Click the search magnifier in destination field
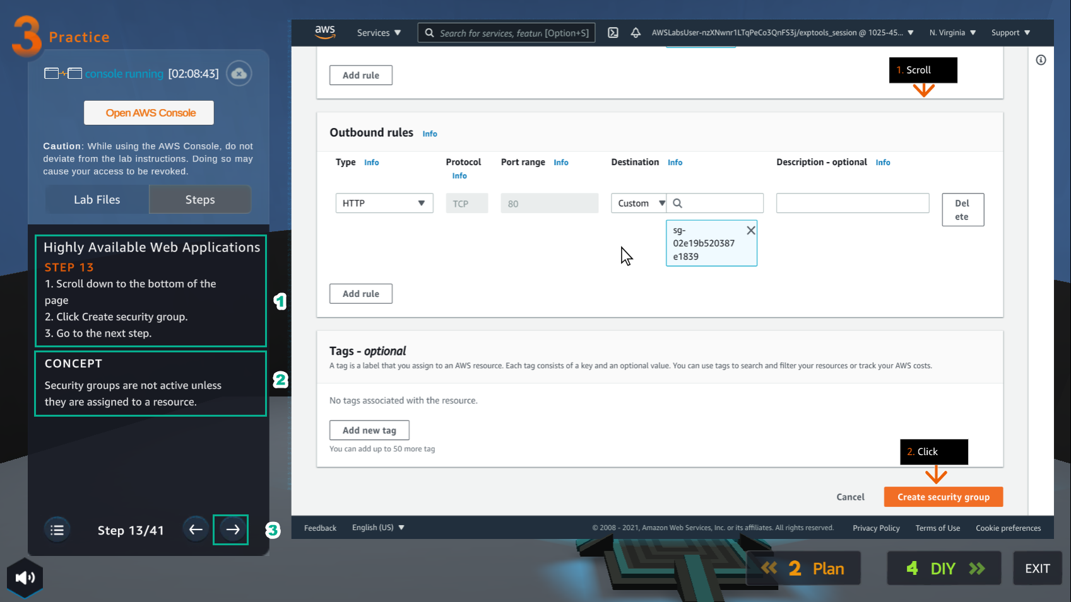The image size is (1071, 602). tap(678, 203)
